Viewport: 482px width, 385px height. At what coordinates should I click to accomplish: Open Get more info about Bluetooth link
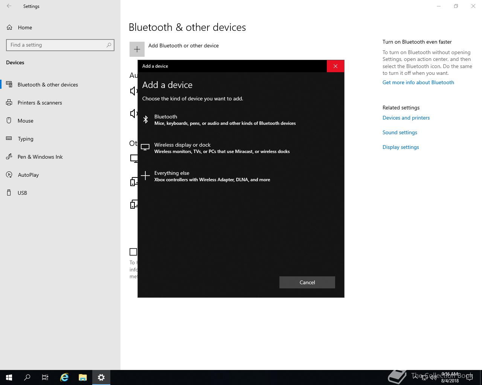[x=418, y=82]
